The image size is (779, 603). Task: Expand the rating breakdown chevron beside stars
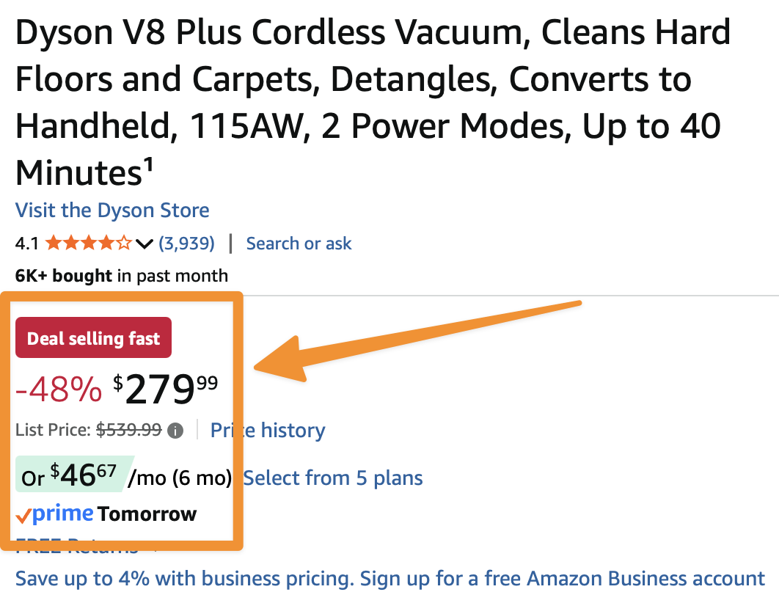[x=145, y=244]
